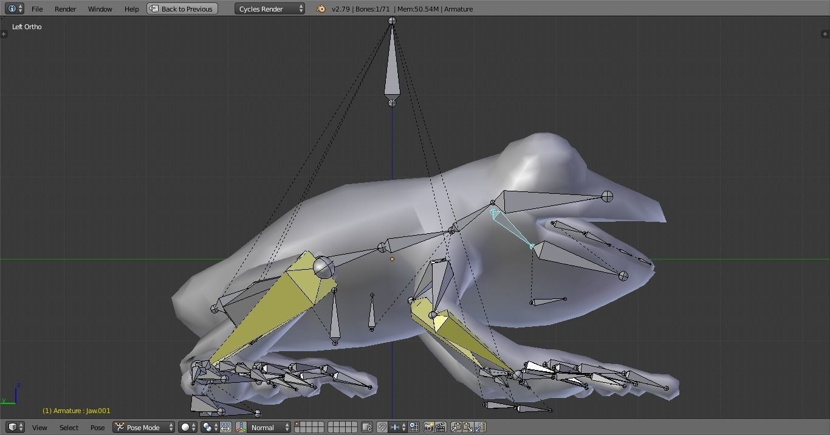
Task: Open the View menu in 3D viewport header
Action: [39, 427]
